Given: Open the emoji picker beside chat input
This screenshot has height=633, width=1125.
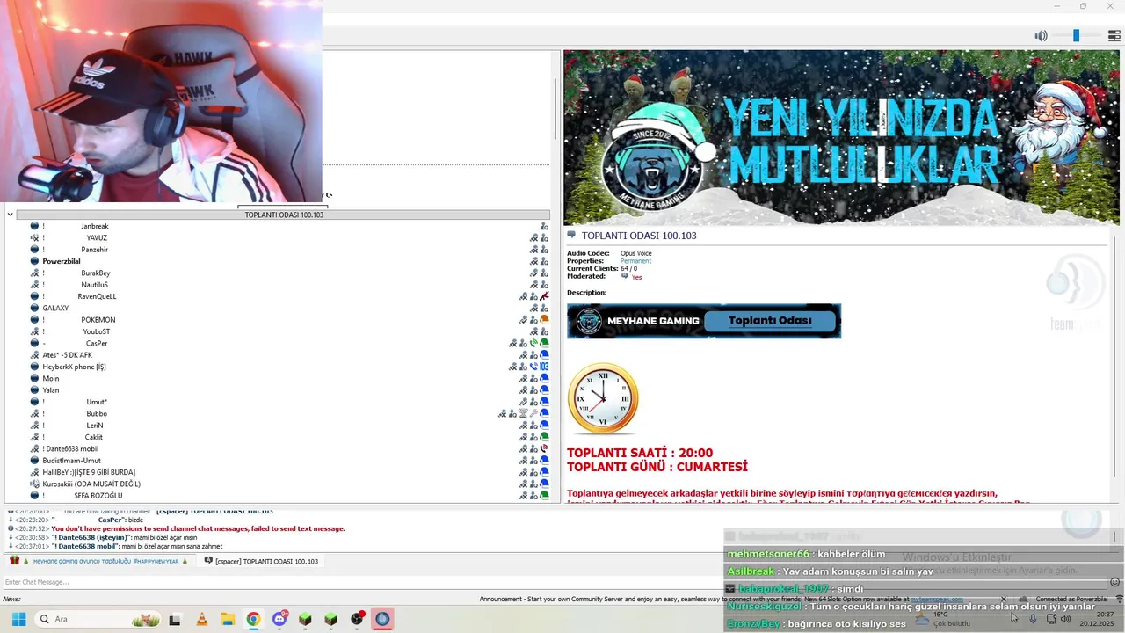Looking at the screenshot, I should click(1115, 582).
